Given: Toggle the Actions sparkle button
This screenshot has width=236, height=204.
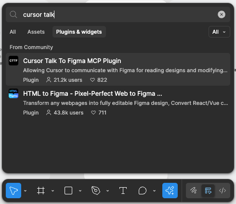Looking at the screenshot, I should (170, 191).
